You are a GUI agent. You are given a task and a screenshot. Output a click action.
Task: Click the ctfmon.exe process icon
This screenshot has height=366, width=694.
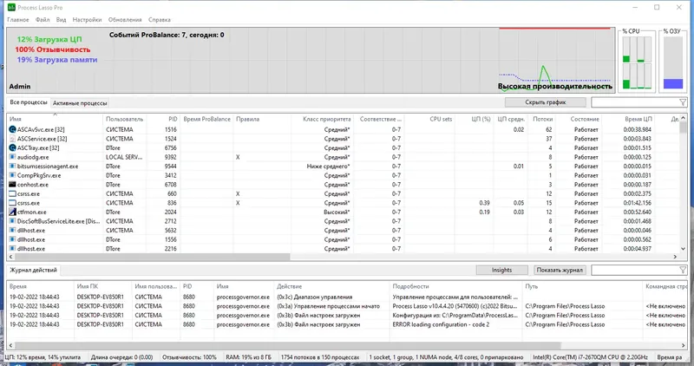(x=12, y=212)
